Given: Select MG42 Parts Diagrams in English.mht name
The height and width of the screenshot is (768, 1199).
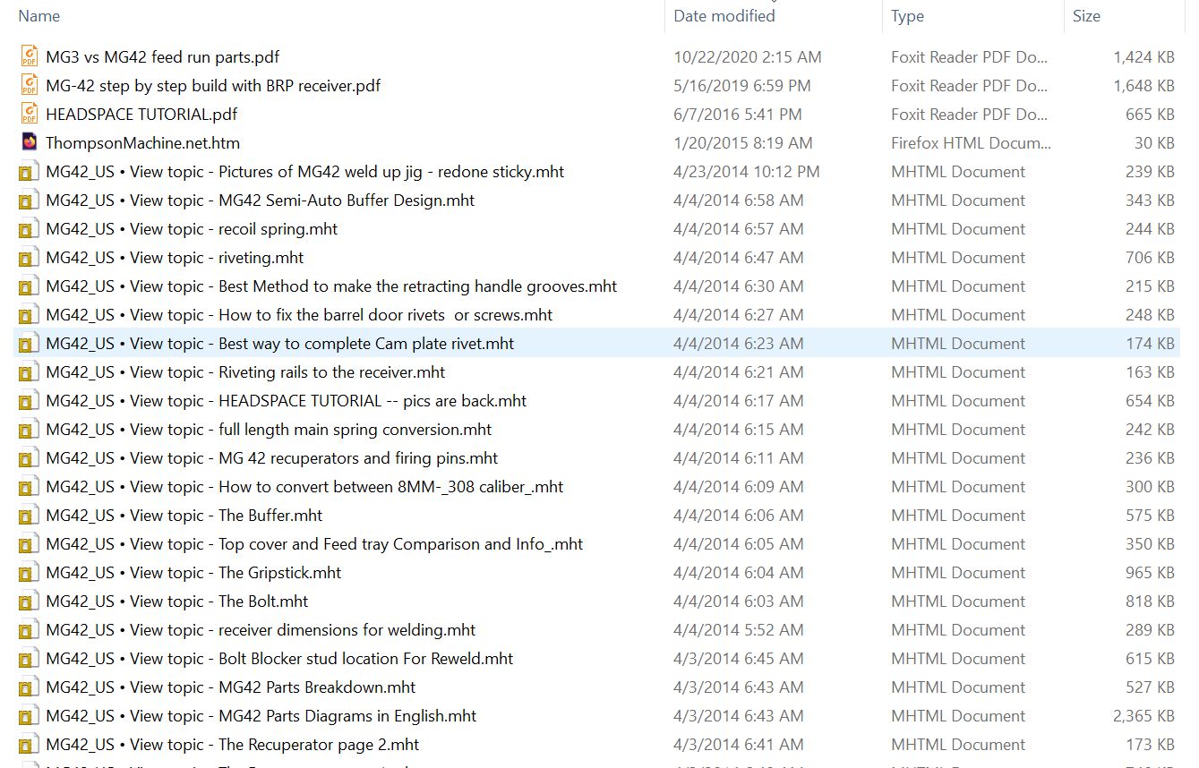Looking at the screenshot, I should tap(261, 716).
